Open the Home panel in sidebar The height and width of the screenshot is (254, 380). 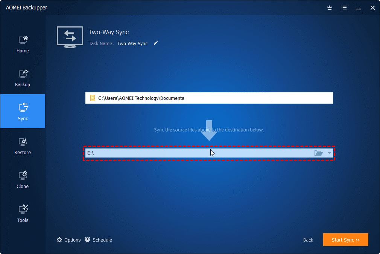pos(23,43)
